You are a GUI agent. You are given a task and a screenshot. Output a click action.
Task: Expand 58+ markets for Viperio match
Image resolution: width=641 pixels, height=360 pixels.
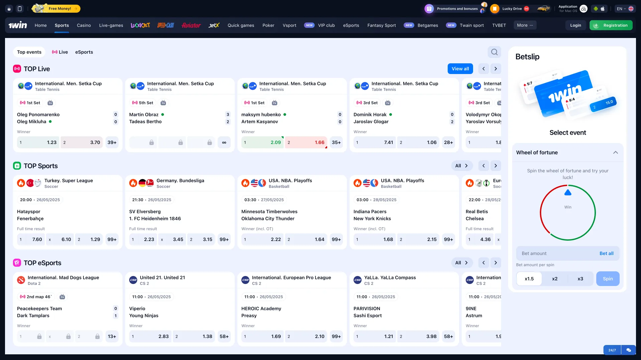point(224,336)
